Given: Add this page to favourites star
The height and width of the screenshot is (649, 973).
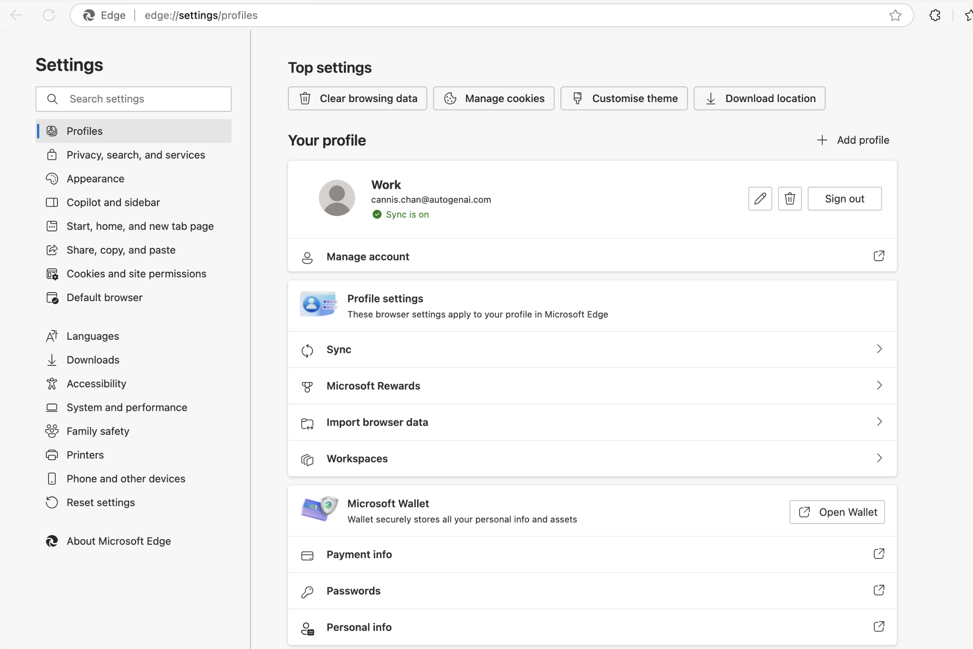Looking at the screenshot, I should (895, 15).
